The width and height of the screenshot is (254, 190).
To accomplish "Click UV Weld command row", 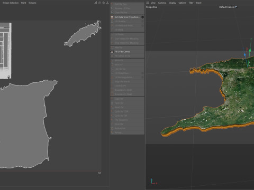I will [x=127, y=30].
